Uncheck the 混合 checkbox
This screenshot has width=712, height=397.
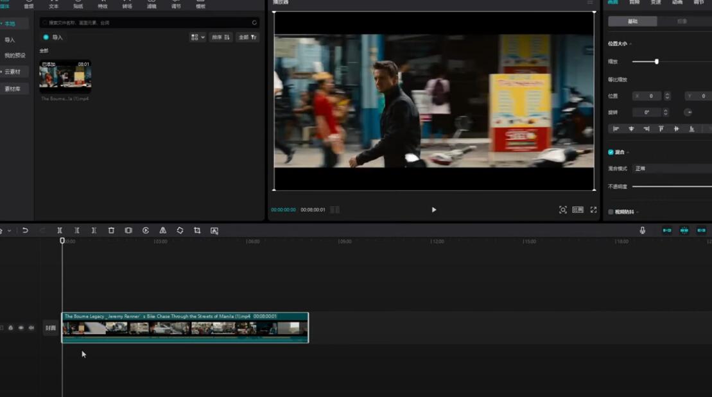coord(611,152)
